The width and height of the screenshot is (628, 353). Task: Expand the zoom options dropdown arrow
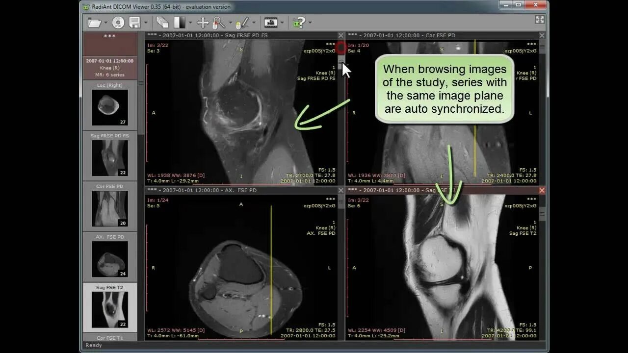click(x=230, y=23)
